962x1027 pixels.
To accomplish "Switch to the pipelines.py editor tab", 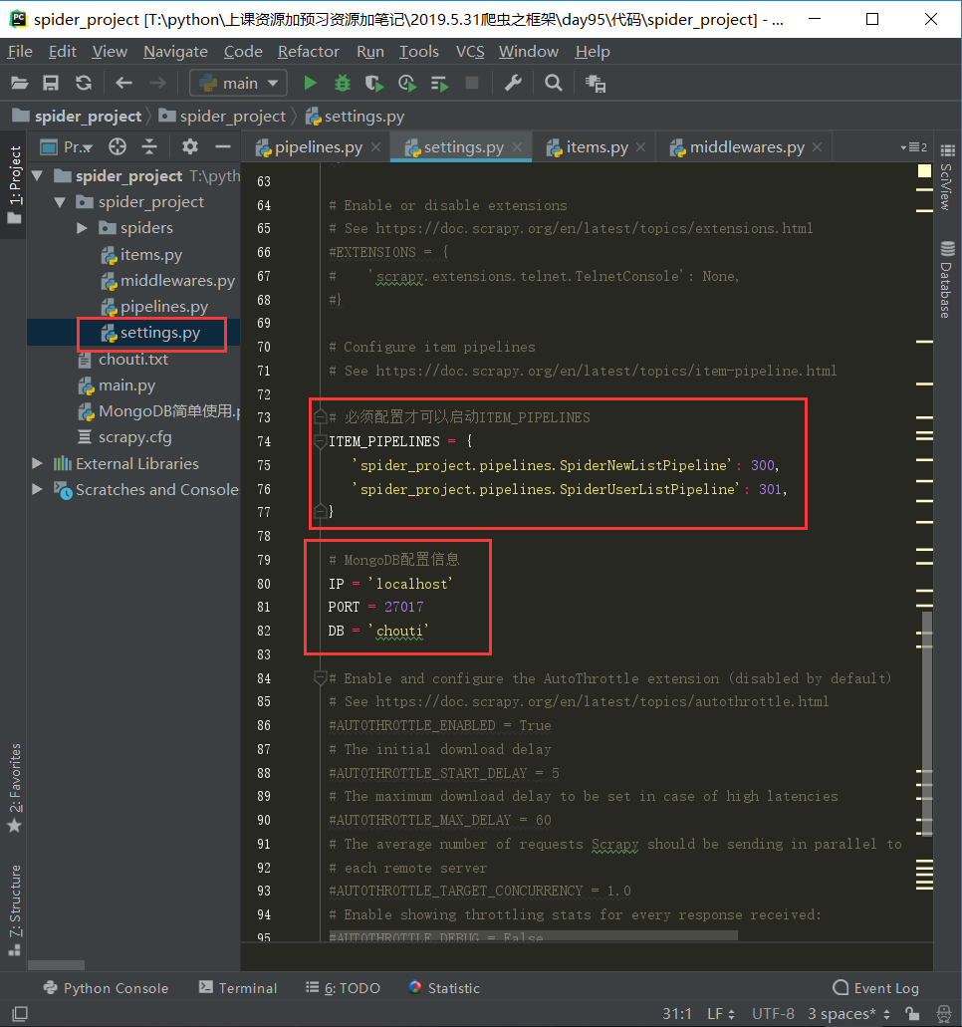I will pyautogui.click(x=317, y=147).
